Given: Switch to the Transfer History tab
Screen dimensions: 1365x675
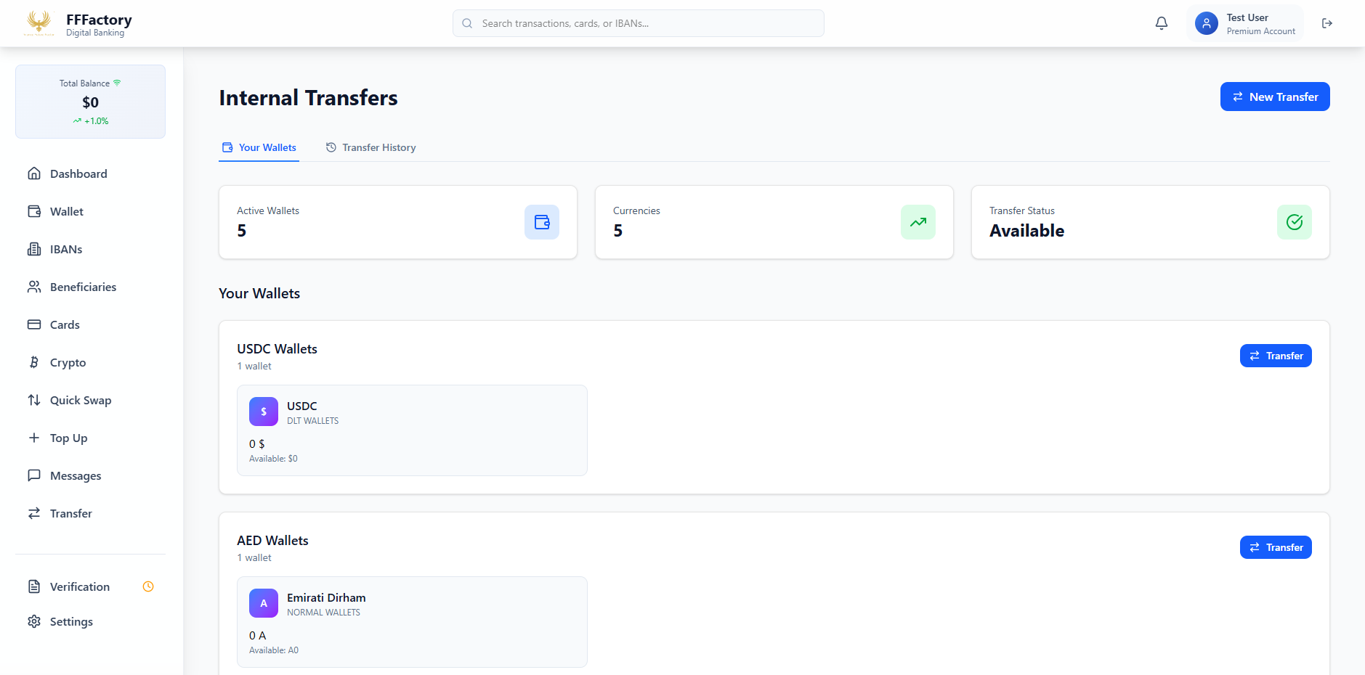Looking at the screenshot, I should (370, 147).
